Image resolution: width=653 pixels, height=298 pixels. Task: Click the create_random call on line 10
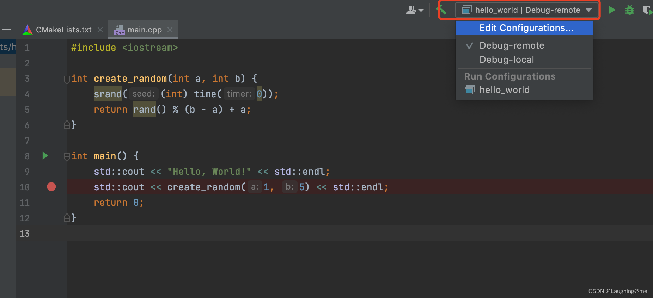pos(203,187)
